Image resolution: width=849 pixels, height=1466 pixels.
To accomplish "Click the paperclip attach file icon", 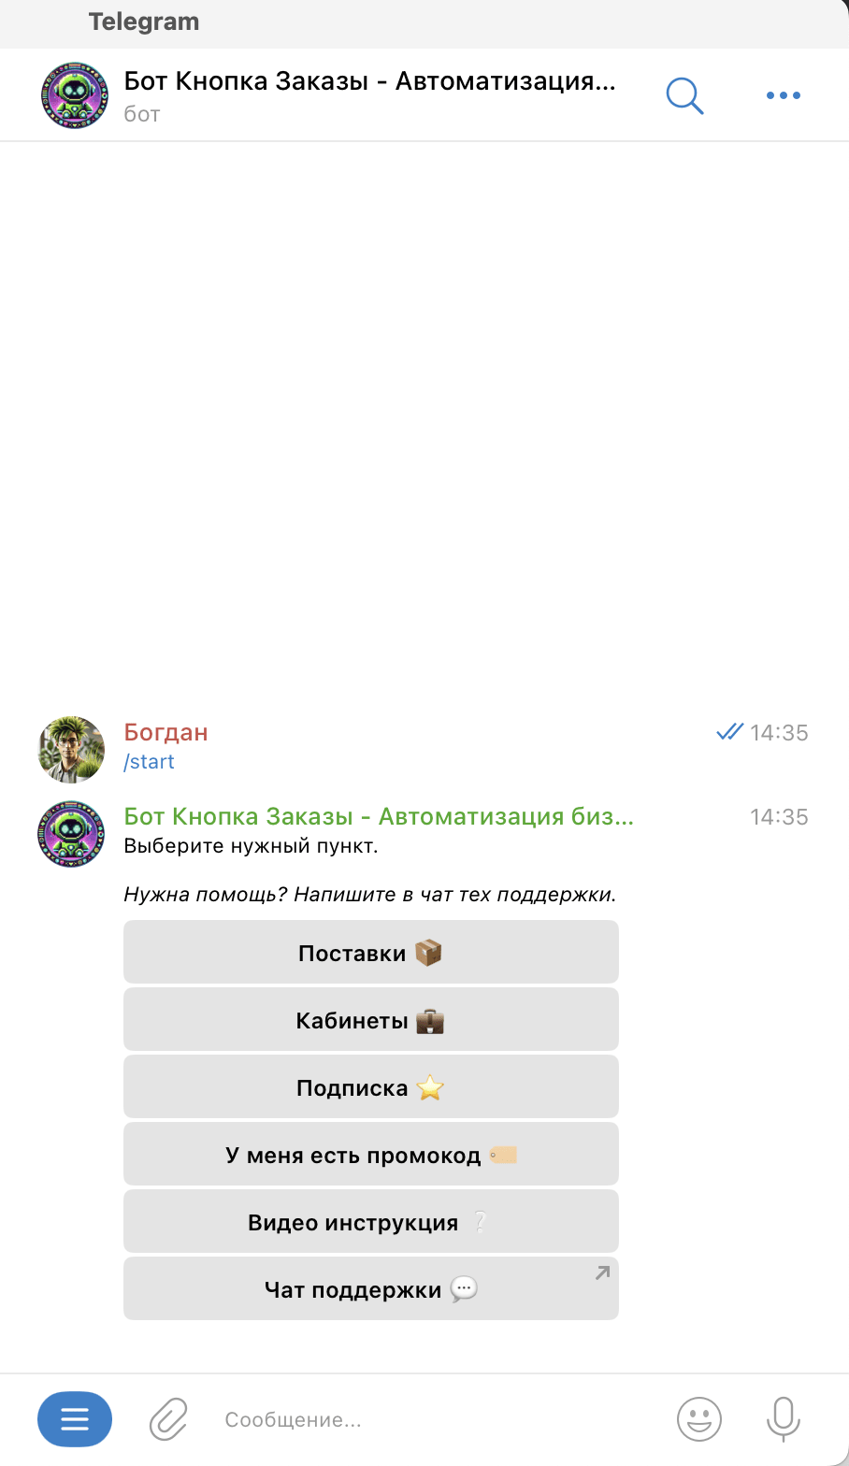I will (x=169, y=1419).
